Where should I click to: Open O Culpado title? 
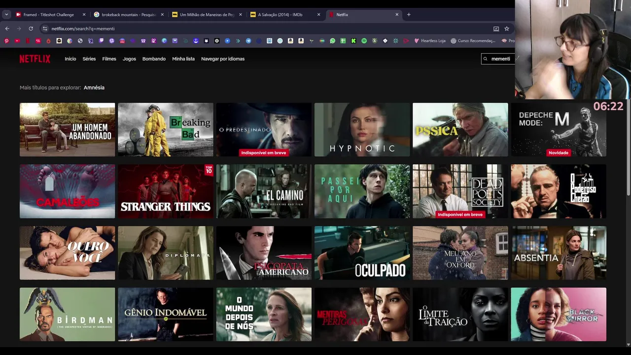(x=362, y=253)
